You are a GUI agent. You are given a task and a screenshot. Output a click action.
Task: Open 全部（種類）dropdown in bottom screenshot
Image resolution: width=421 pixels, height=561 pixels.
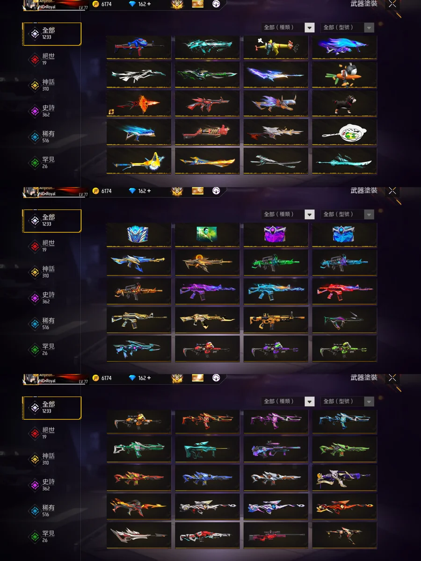(288, 402)
